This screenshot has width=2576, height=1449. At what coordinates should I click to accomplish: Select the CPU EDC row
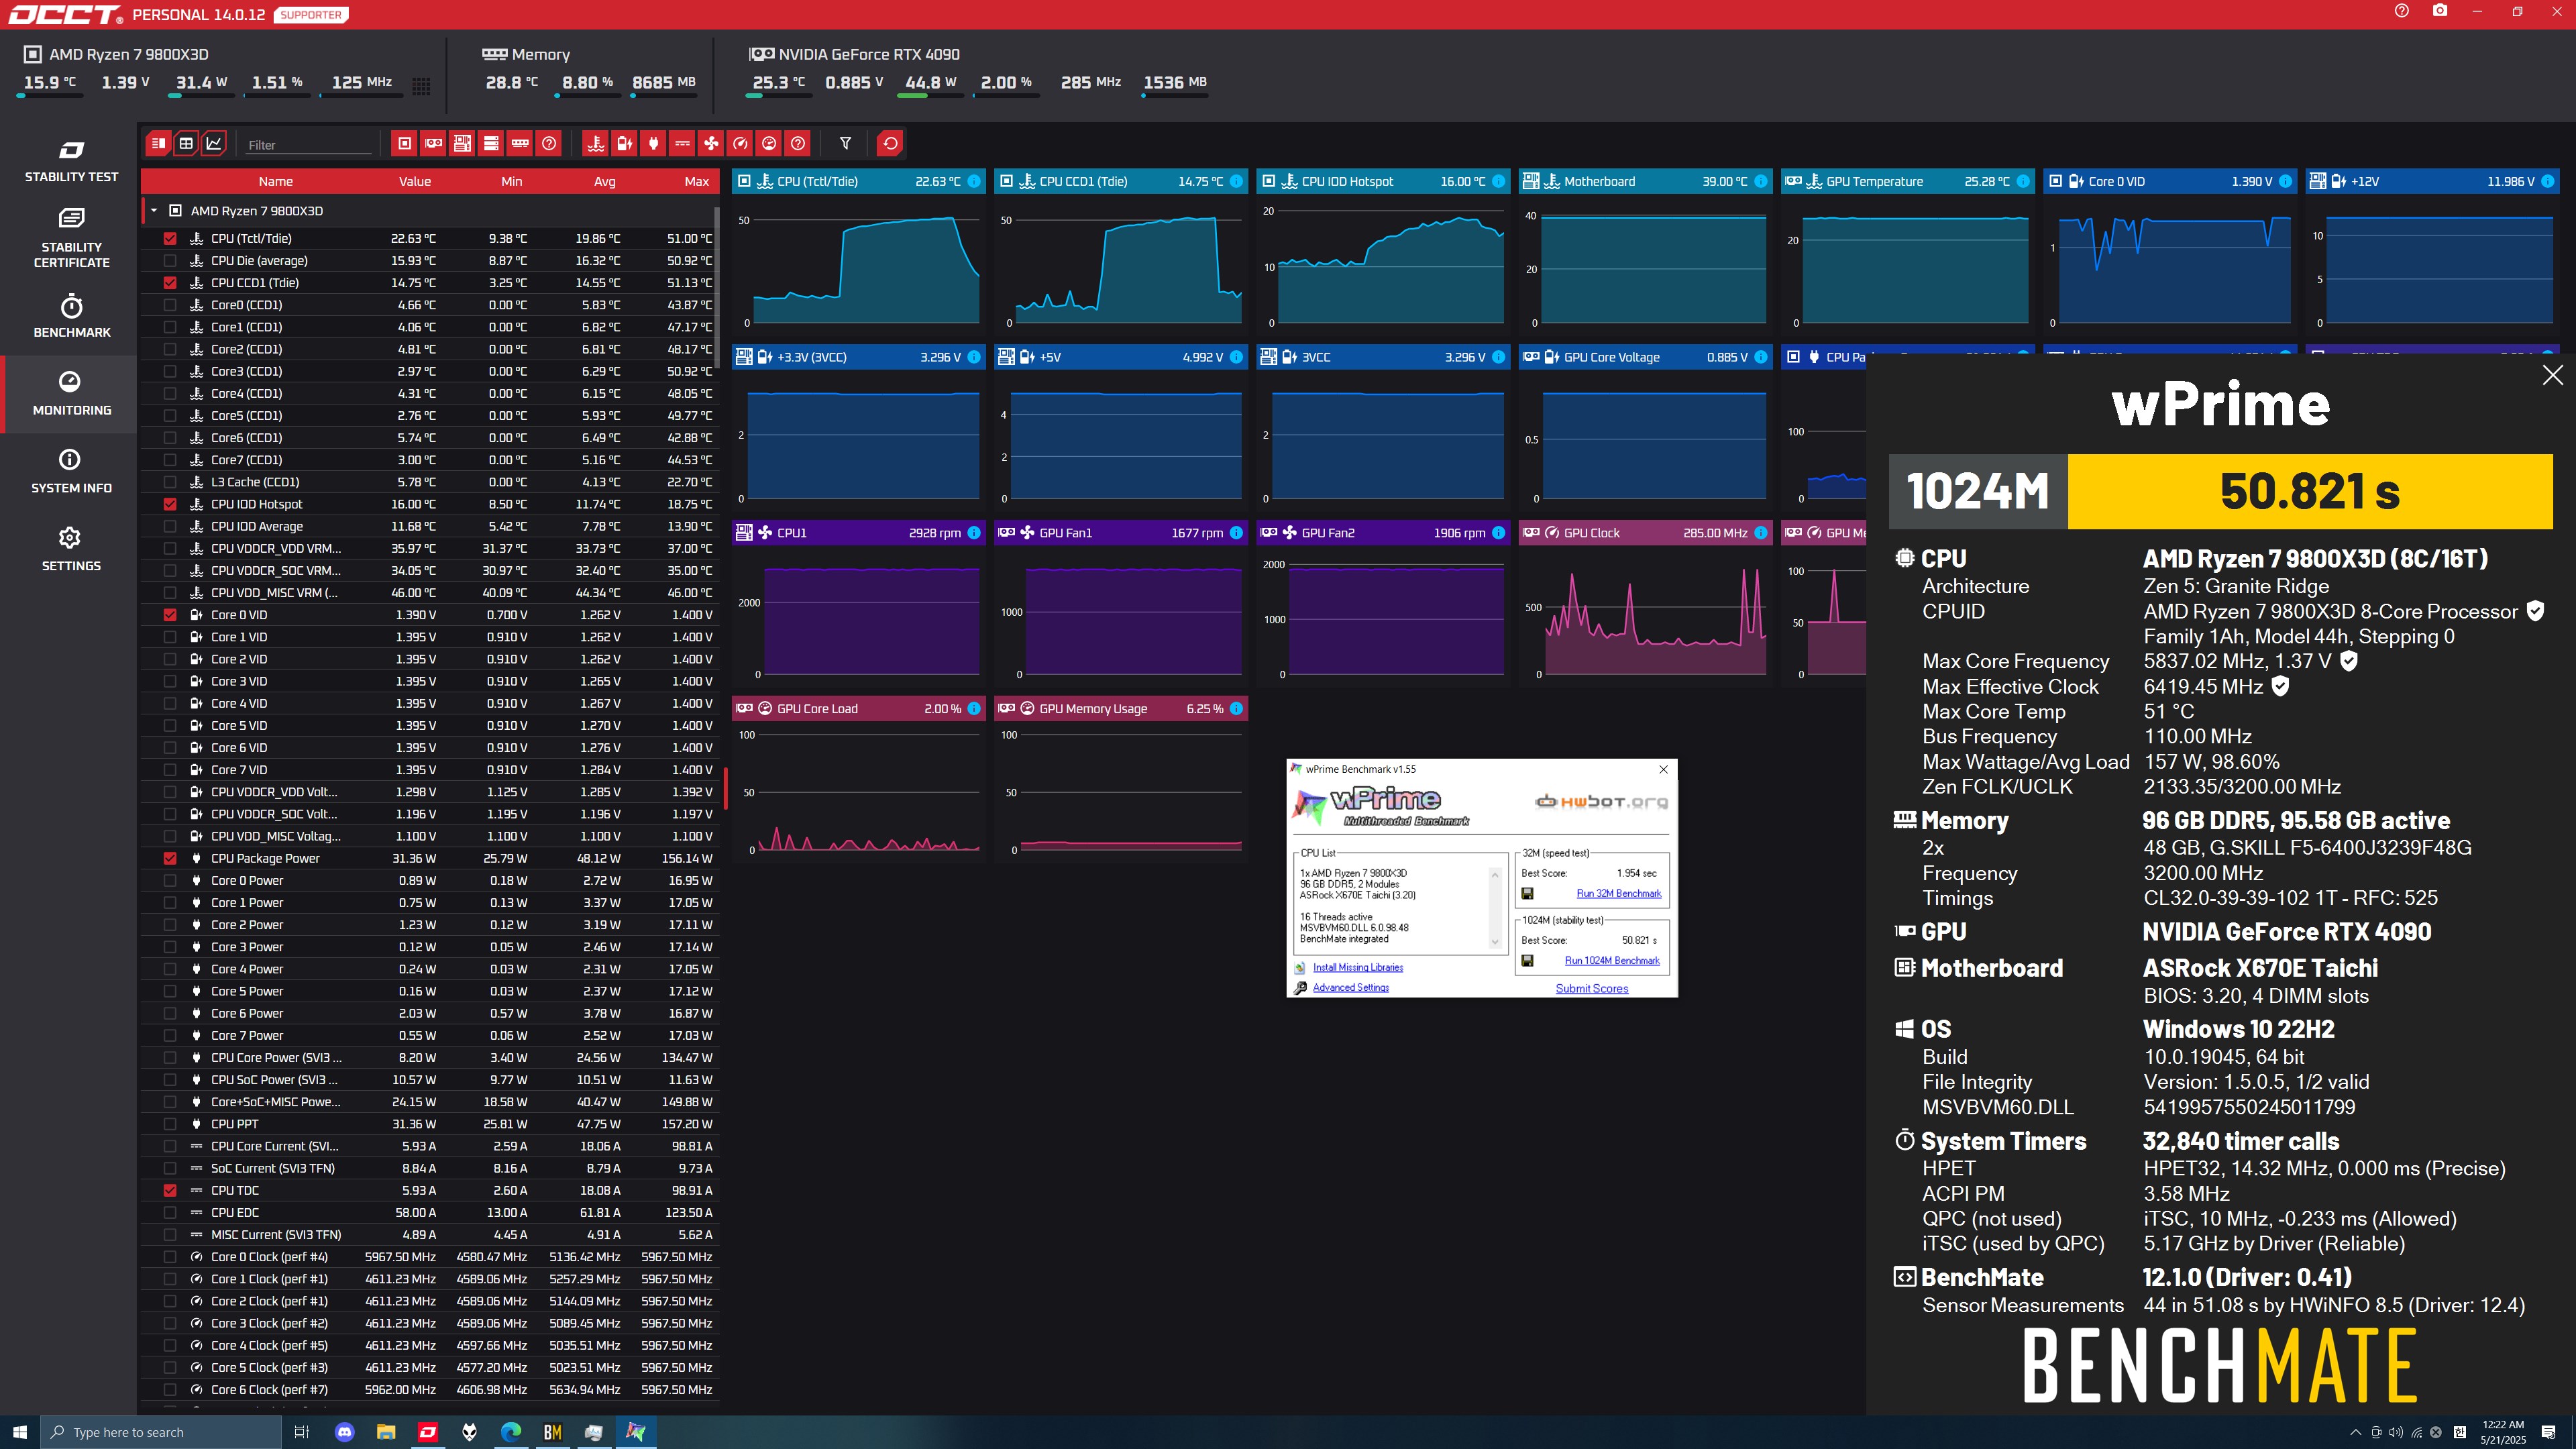coord(430,1213)
